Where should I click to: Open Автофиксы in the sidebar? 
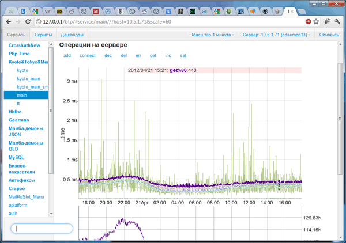coord(22,180)
